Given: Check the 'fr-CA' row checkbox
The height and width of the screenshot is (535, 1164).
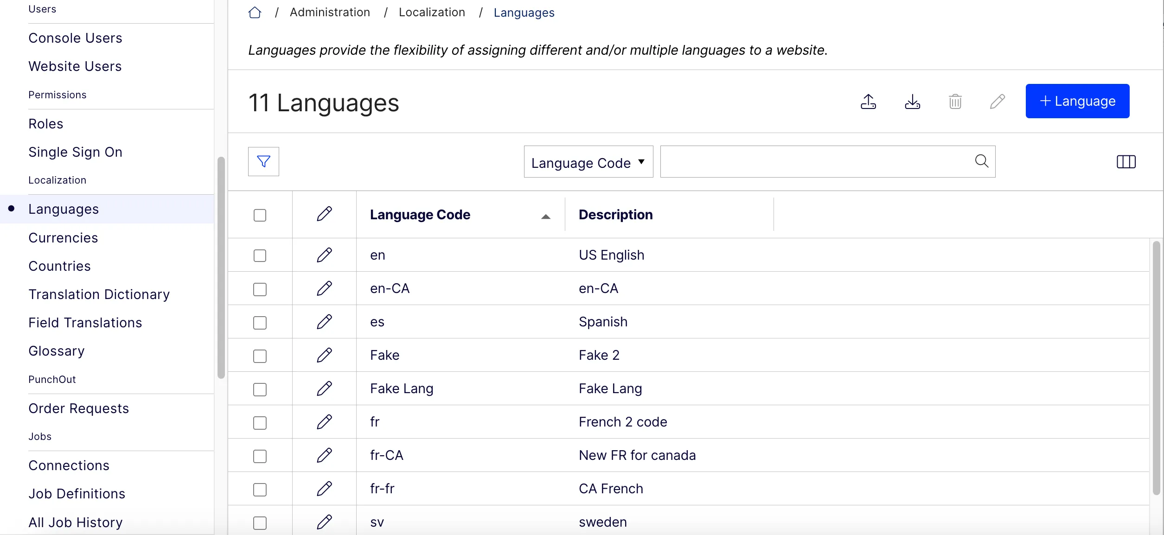Looking at the screenshot, I should click(x=260, y=456).
